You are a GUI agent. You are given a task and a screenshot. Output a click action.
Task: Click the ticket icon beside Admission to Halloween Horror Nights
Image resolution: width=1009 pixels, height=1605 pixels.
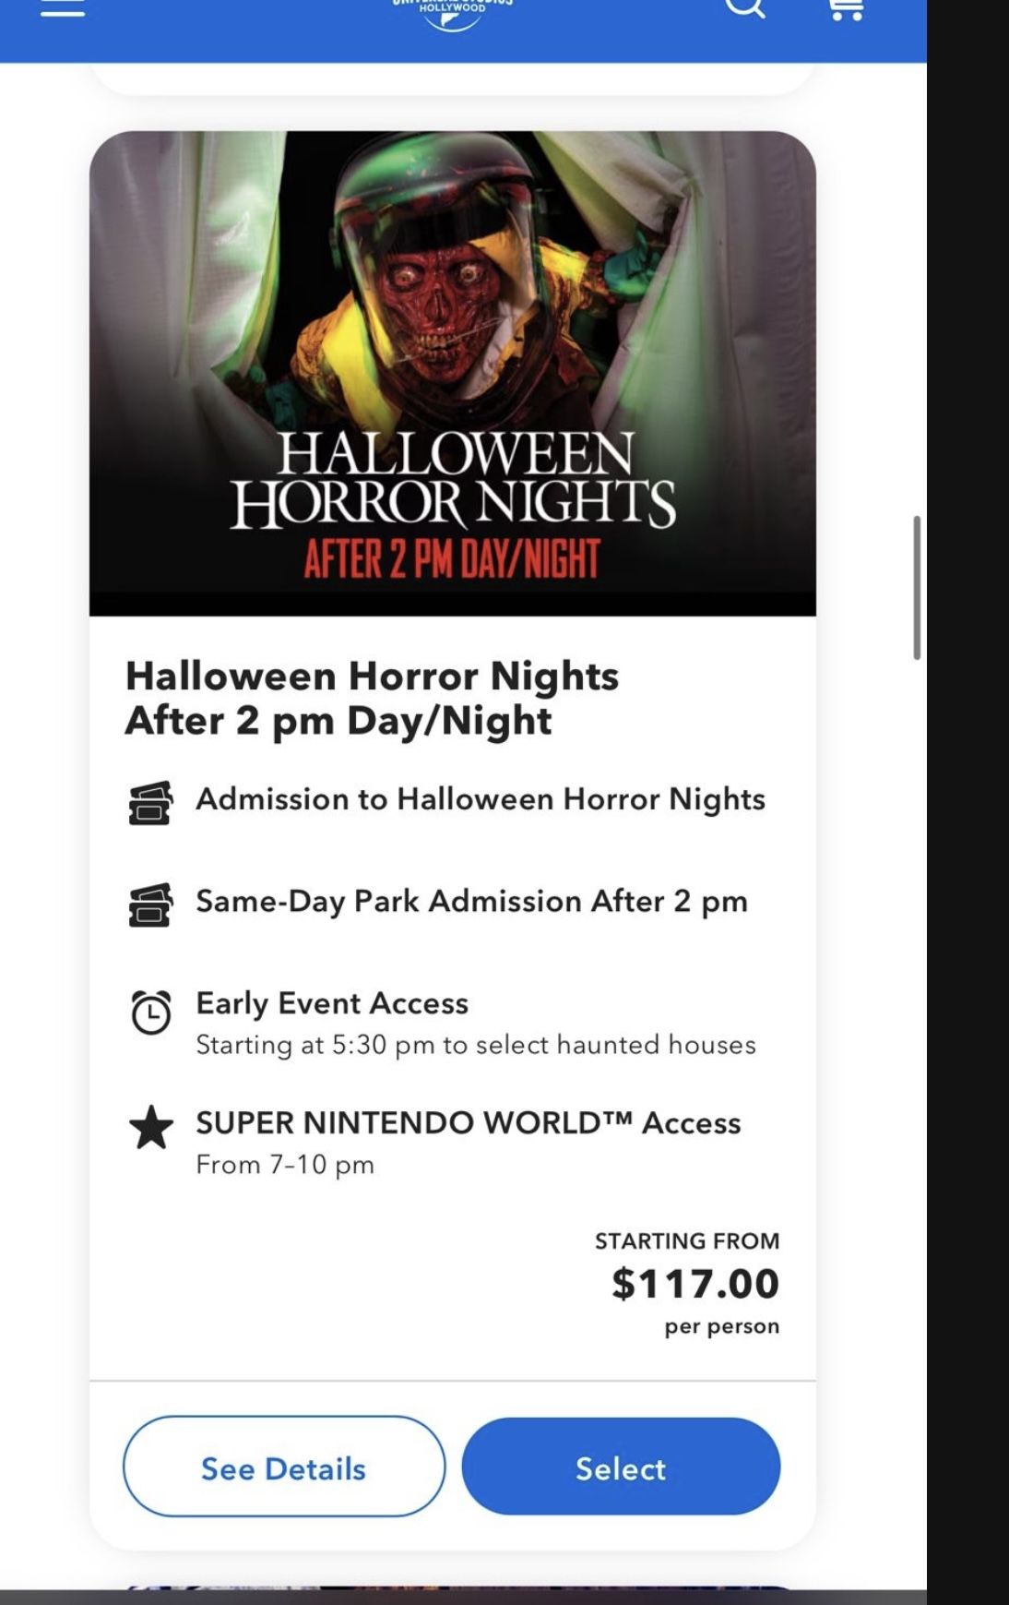[151, 804]
